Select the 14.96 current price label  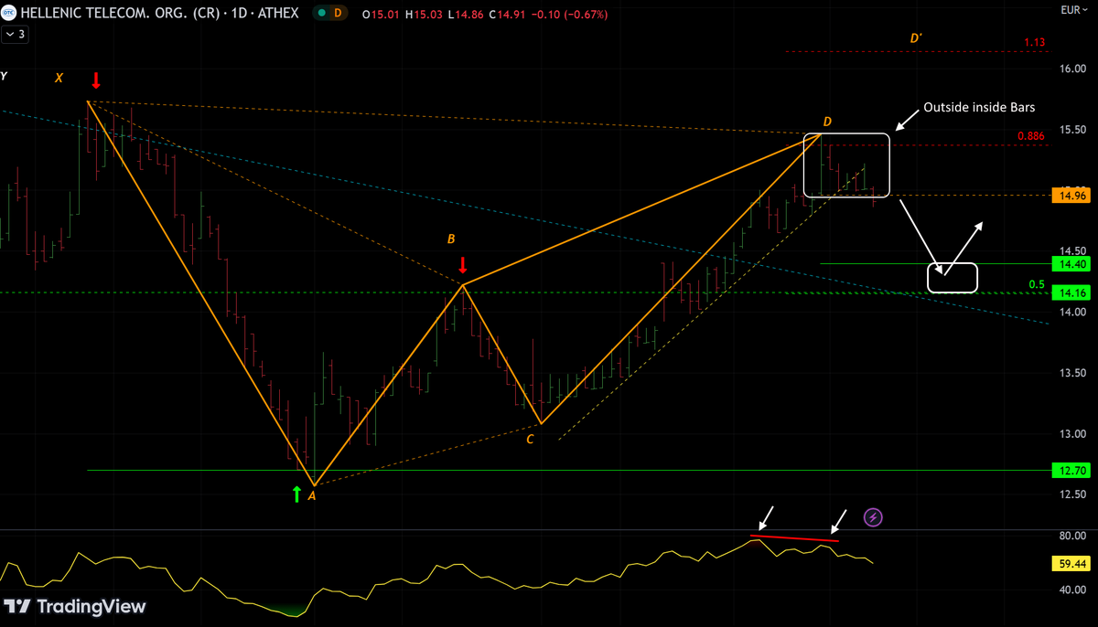1071,196
